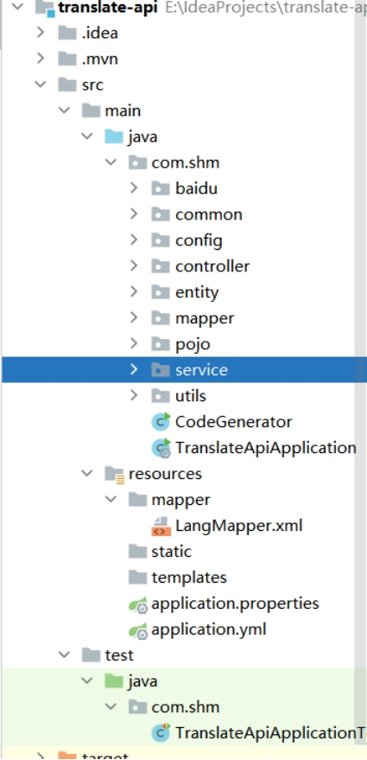
Task: Collapse the test folder chevron
Action: [64, 655]
